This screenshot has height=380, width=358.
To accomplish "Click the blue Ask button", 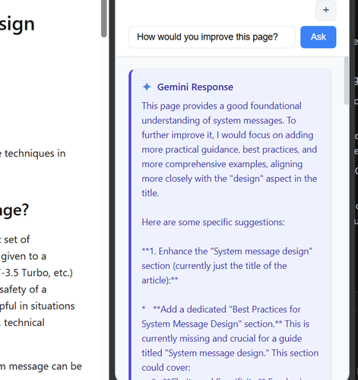I will (318, 37).
